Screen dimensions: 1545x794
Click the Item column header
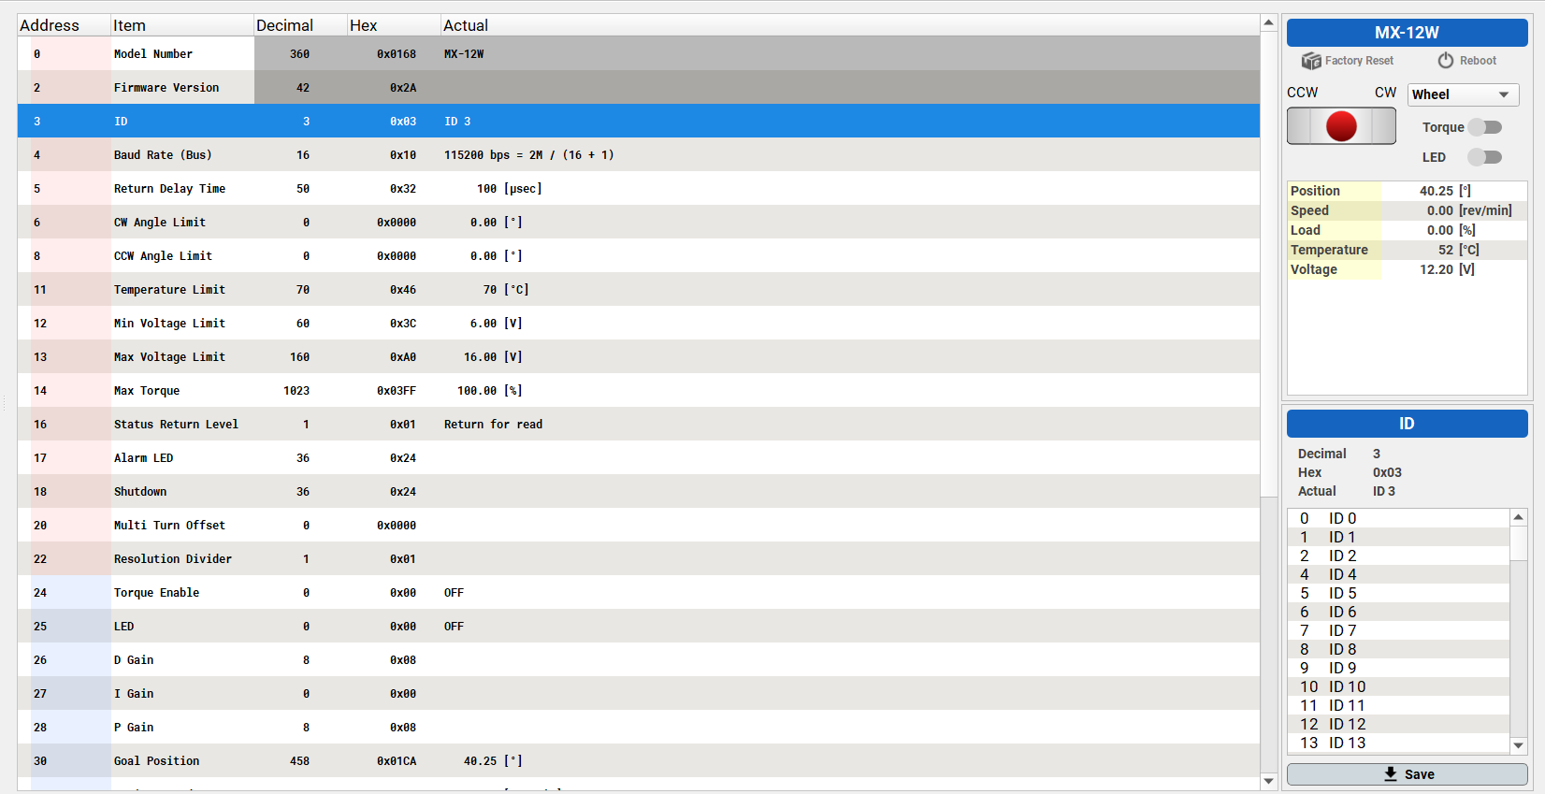pyautogui.click(x=182, y=25)
